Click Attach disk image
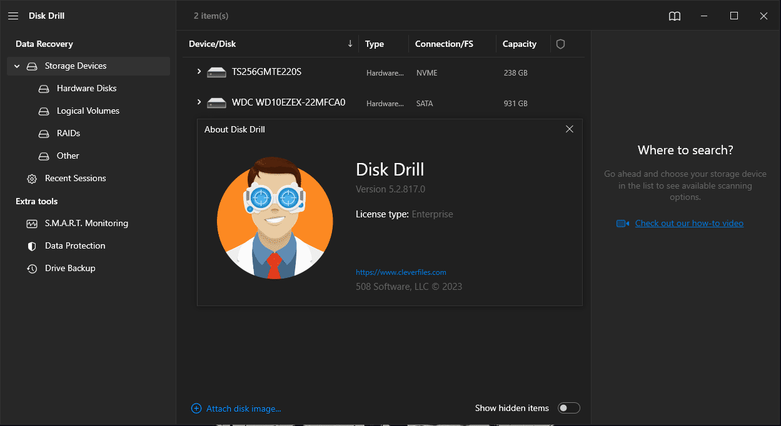 pos(243,408)
